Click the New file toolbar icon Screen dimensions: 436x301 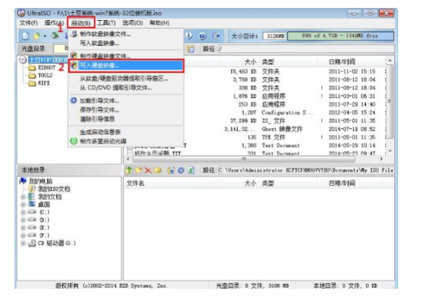point(25,35)
